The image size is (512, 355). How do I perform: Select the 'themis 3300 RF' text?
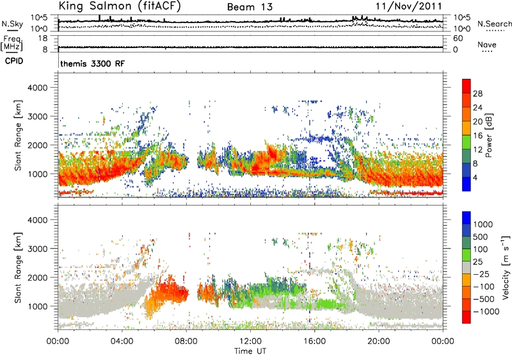click(x=92, y=63)
